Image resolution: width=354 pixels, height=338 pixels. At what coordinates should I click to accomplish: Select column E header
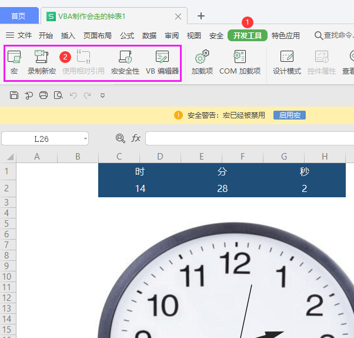coord(201,157)
